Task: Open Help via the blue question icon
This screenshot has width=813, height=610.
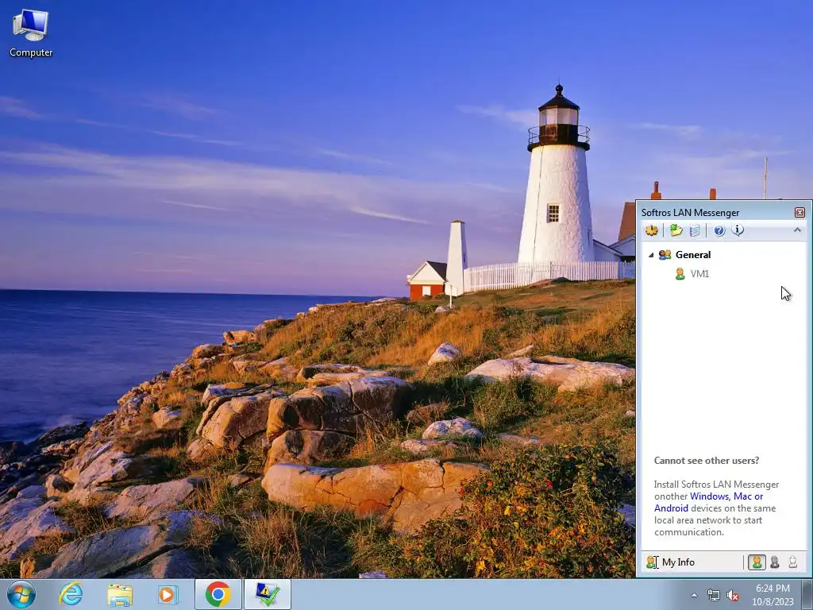Action: click(719, 231)
